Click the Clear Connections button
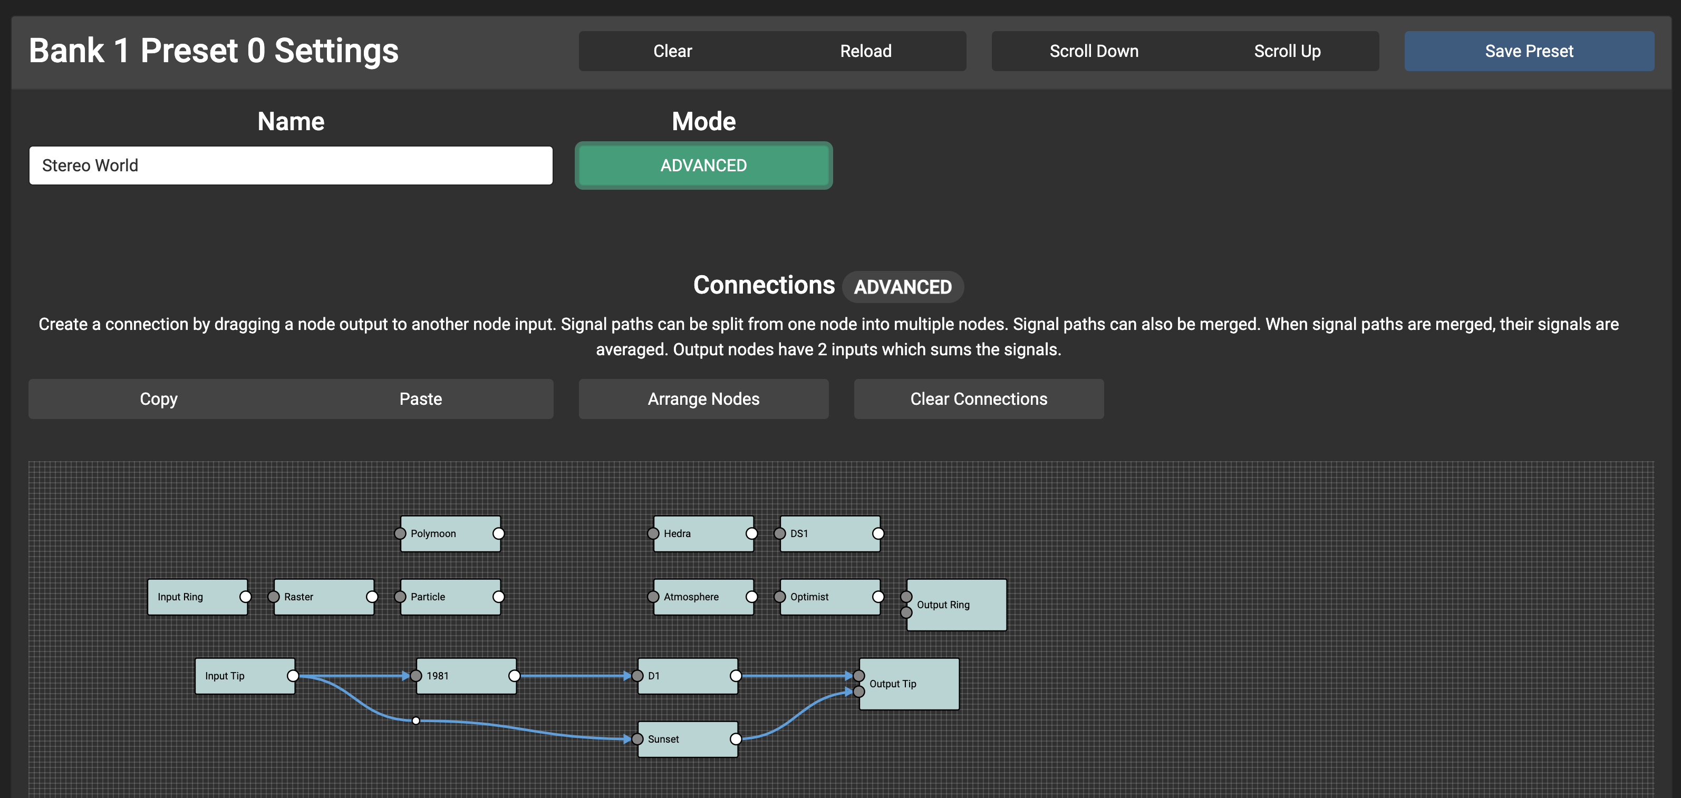Image resolution: width=1681 pixels, height=798 pixels. coord(978,400)
